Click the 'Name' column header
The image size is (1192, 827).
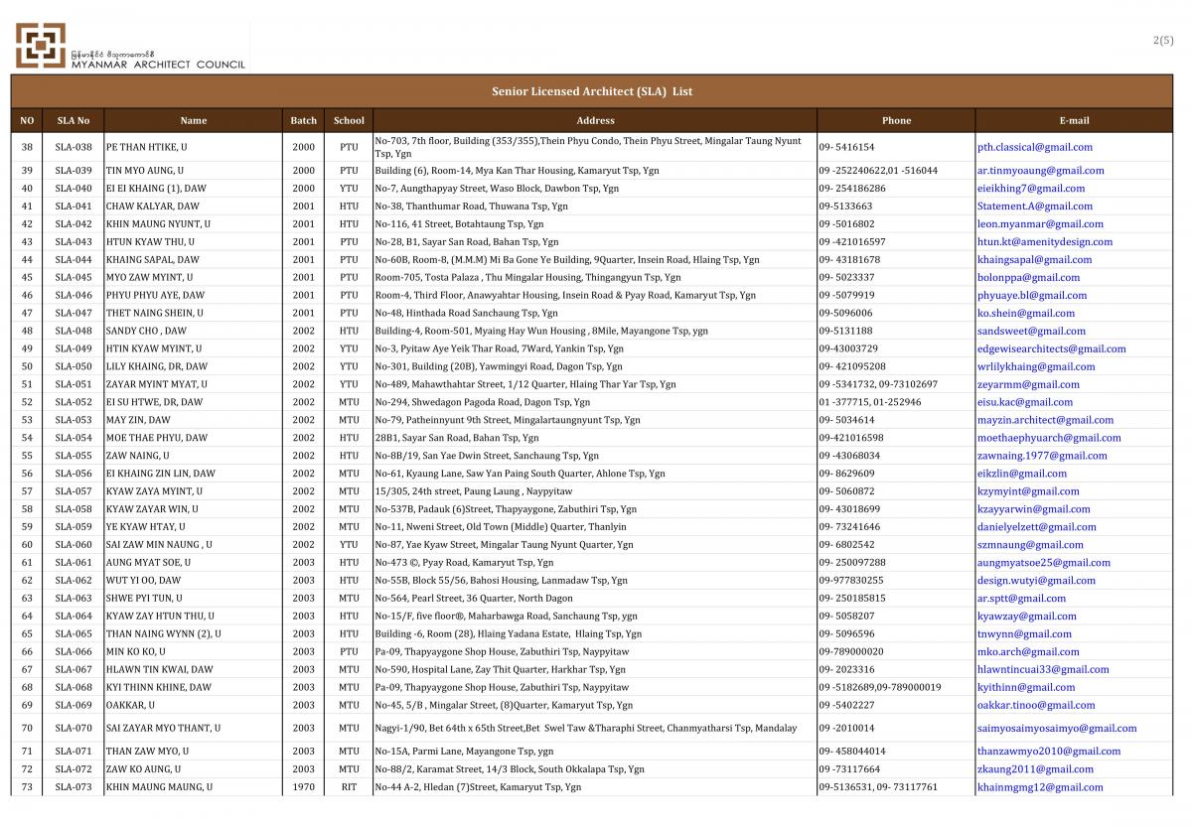coord(194,121)
